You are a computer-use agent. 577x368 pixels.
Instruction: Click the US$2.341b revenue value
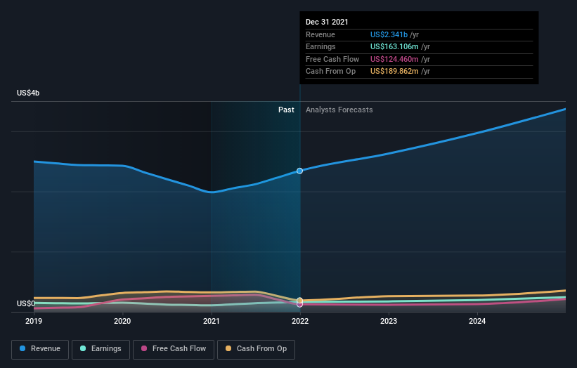tap(389, 34)
